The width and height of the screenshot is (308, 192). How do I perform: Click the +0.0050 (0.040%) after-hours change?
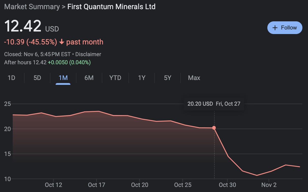[69, 62]
